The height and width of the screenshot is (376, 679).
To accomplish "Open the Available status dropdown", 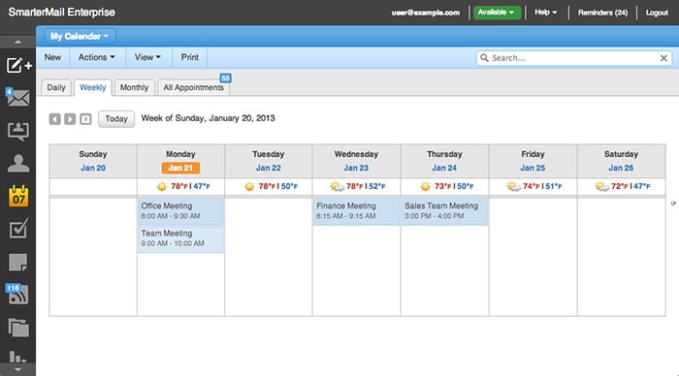I will [x=497, y=13].
